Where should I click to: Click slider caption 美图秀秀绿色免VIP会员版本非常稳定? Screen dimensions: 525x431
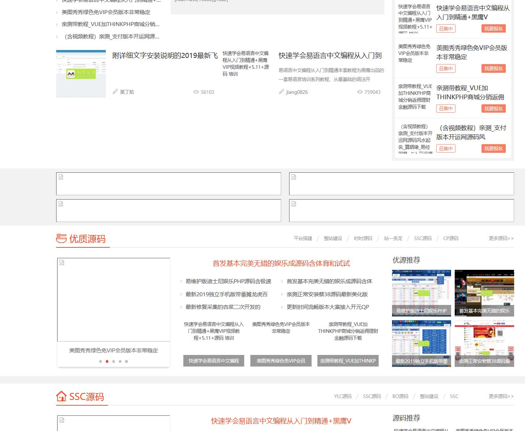[113, 351]
